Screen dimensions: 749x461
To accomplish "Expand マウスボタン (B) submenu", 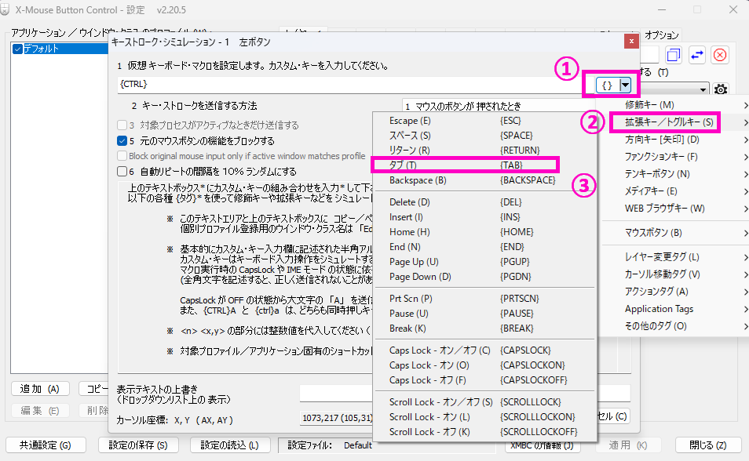I will tap(674, 233).
